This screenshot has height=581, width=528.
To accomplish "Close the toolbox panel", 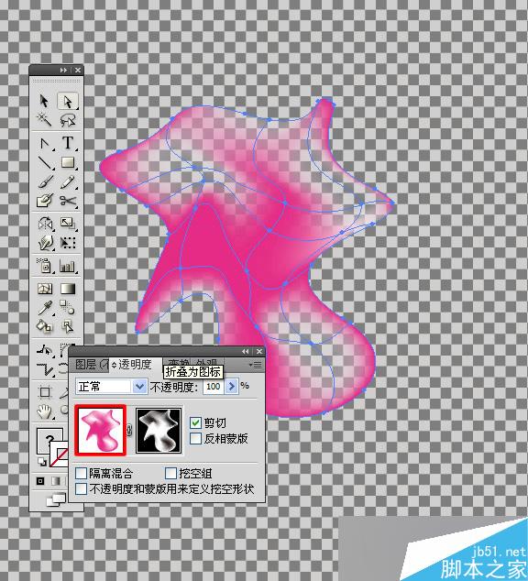I will (77, 70).
